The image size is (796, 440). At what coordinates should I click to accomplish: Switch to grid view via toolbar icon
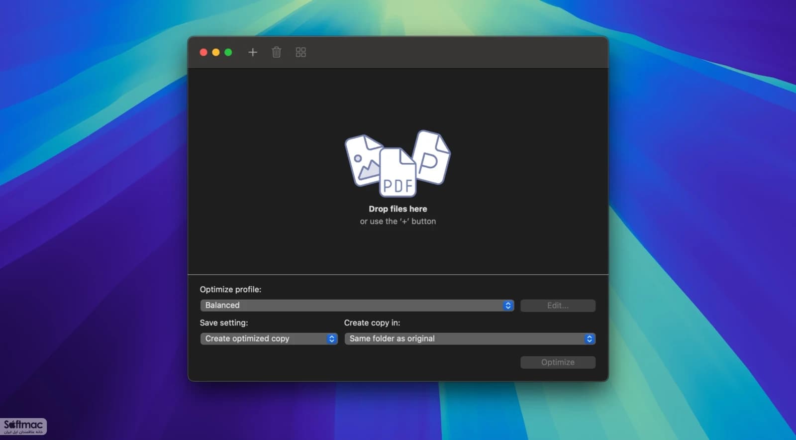click(300, 52)
